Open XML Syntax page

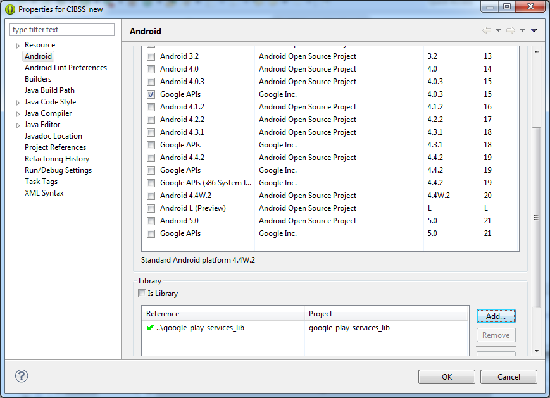click(x=44, y=193)
